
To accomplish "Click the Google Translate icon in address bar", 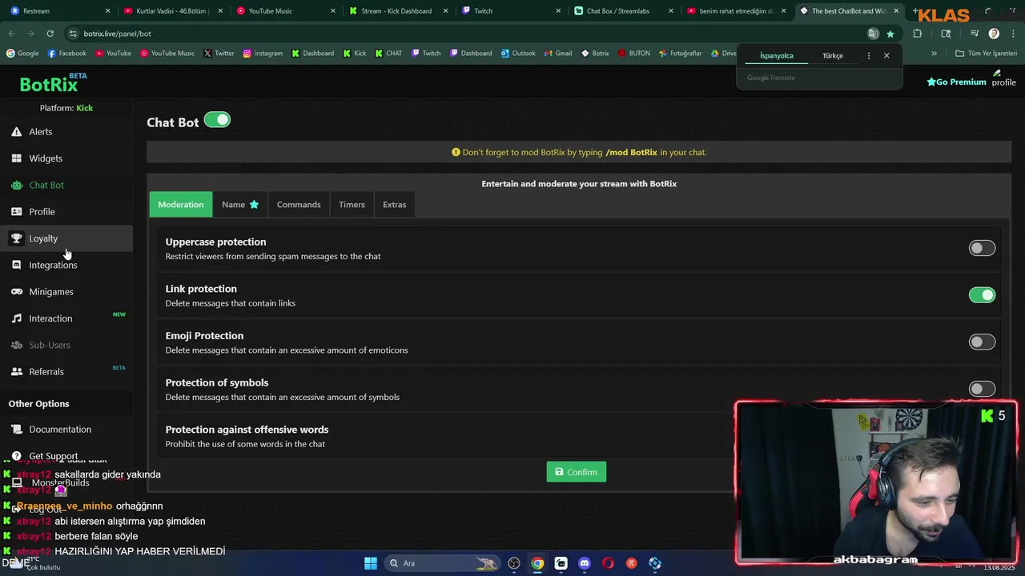I will 873,34.
